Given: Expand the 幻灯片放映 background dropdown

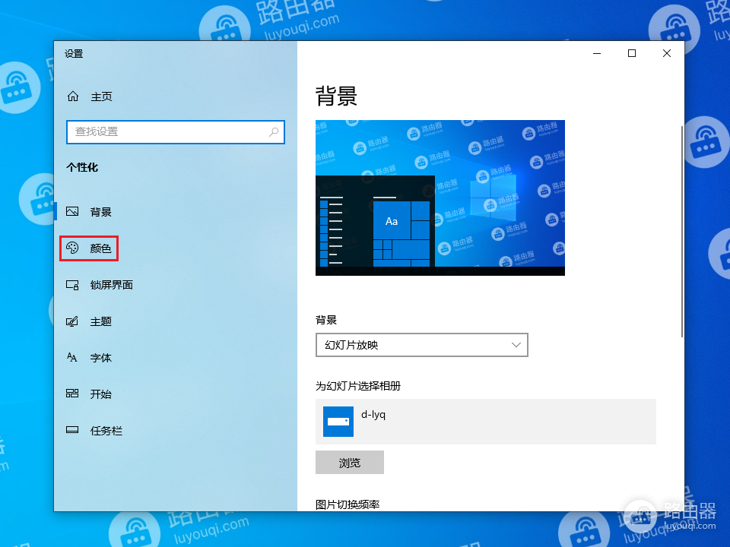Looking at the screenshot, I should pos(422,345).
